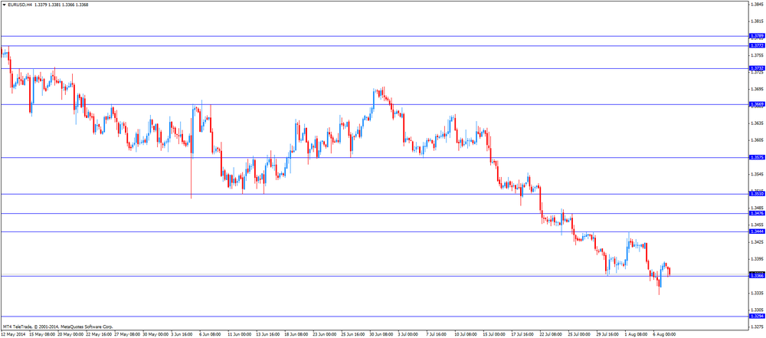Click the 20 May 00:00 time label
Screen dimensions: 766x338
coord(70,334)
